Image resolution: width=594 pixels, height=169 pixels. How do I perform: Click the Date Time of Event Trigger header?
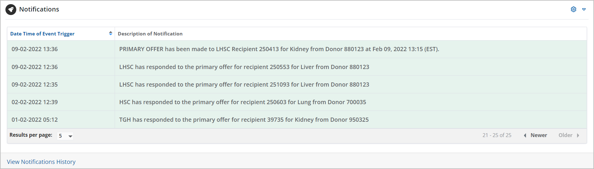click(x=42, y=34)
